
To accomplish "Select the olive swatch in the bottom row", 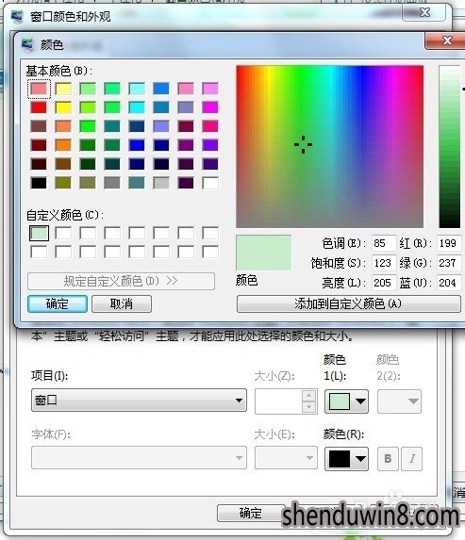I will click(x=63, y=183).
